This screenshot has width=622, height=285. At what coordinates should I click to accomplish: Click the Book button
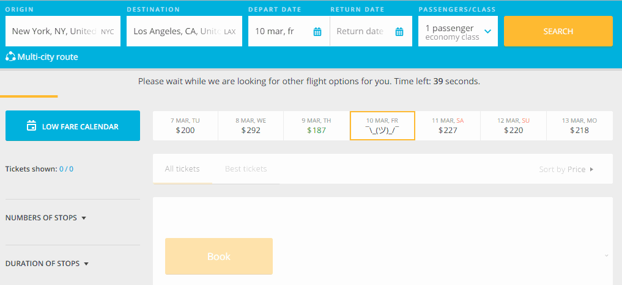tap(218, 256)
